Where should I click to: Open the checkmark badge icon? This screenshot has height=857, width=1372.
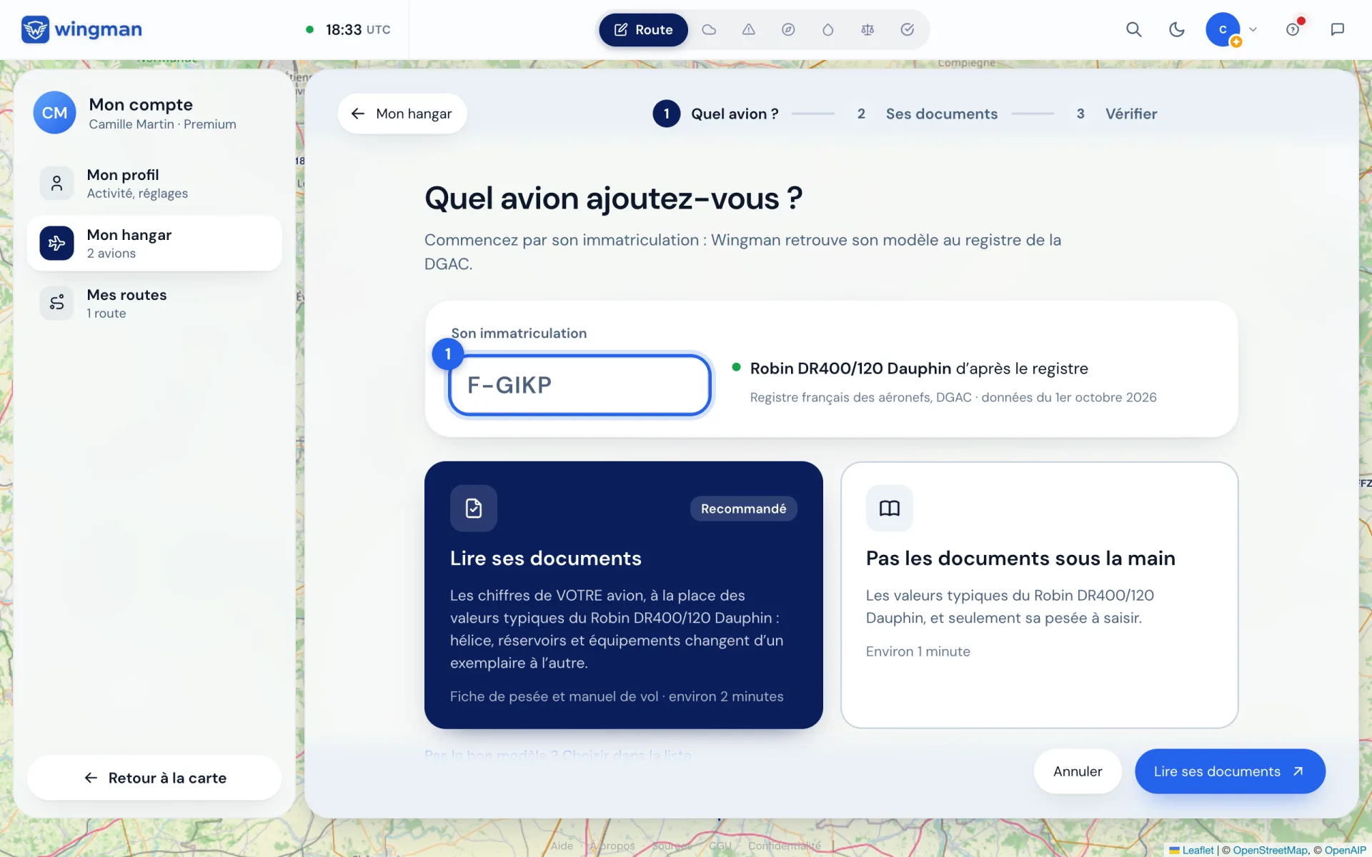click(907, 29)
